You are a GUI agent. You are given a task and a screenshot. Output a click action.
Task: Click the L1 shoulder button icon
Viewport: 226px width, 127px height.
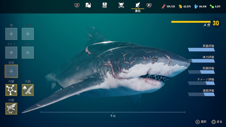[77, 5]
